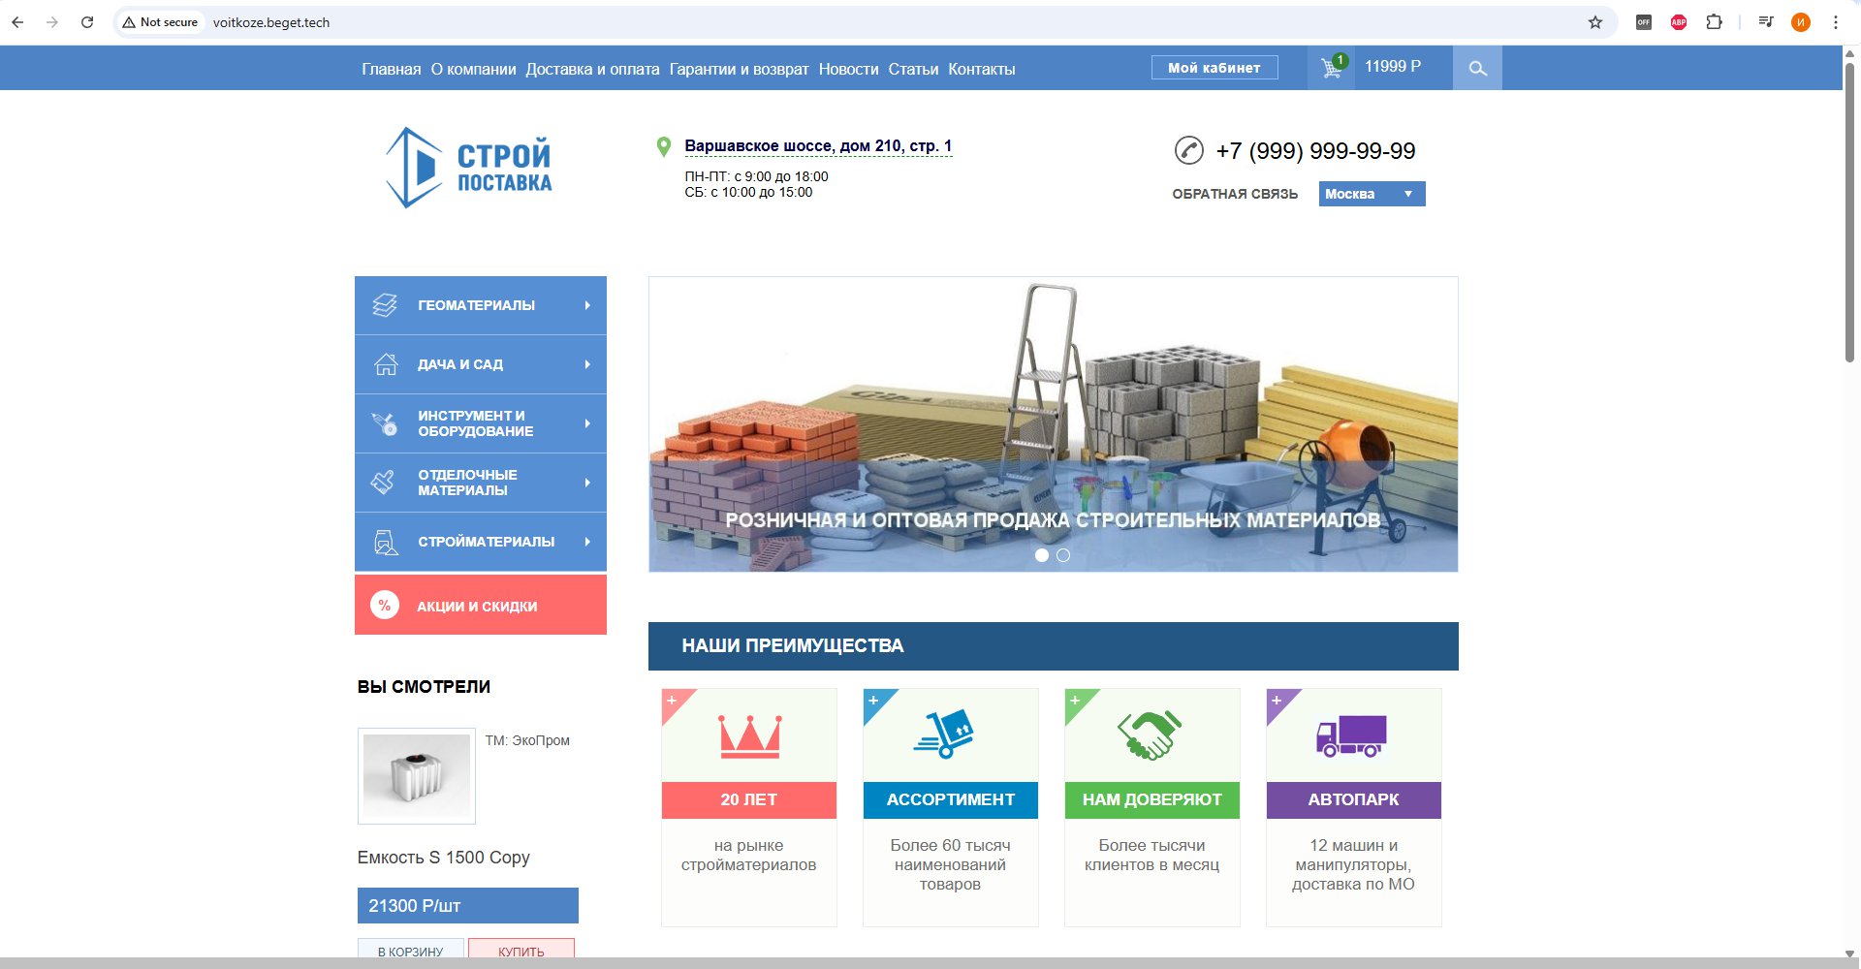Click the green map pin icon
This screenshot has height=969, width=1861.
(x=664, y=147)
